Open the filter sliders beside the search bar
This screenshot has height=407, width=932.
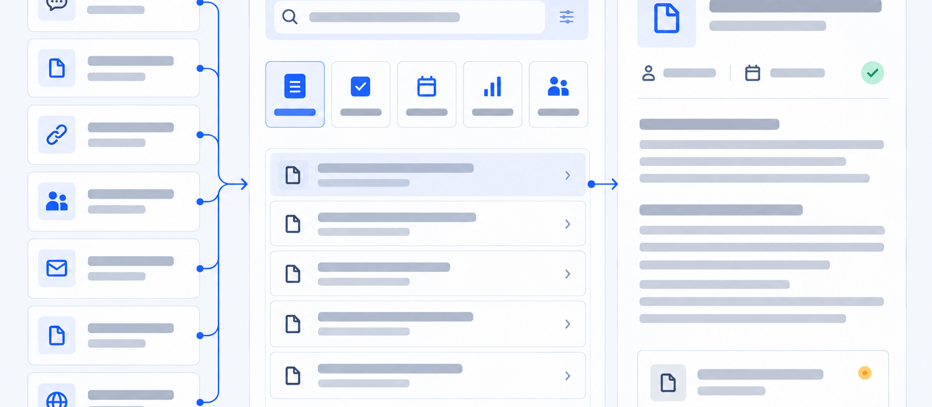click(x=566, y=17)
